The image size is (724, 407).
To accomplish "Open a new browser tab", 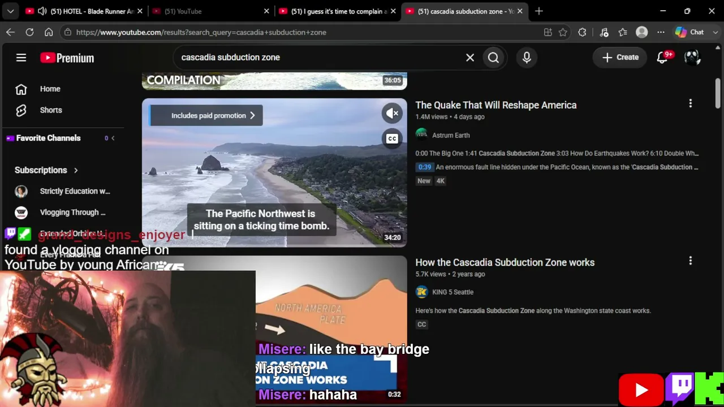I will pyautogui.click(x=539, y=11).
